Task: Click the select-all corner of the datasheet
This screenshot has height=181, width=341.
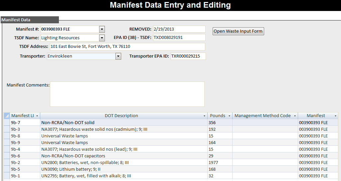Action: click(7, 116)
